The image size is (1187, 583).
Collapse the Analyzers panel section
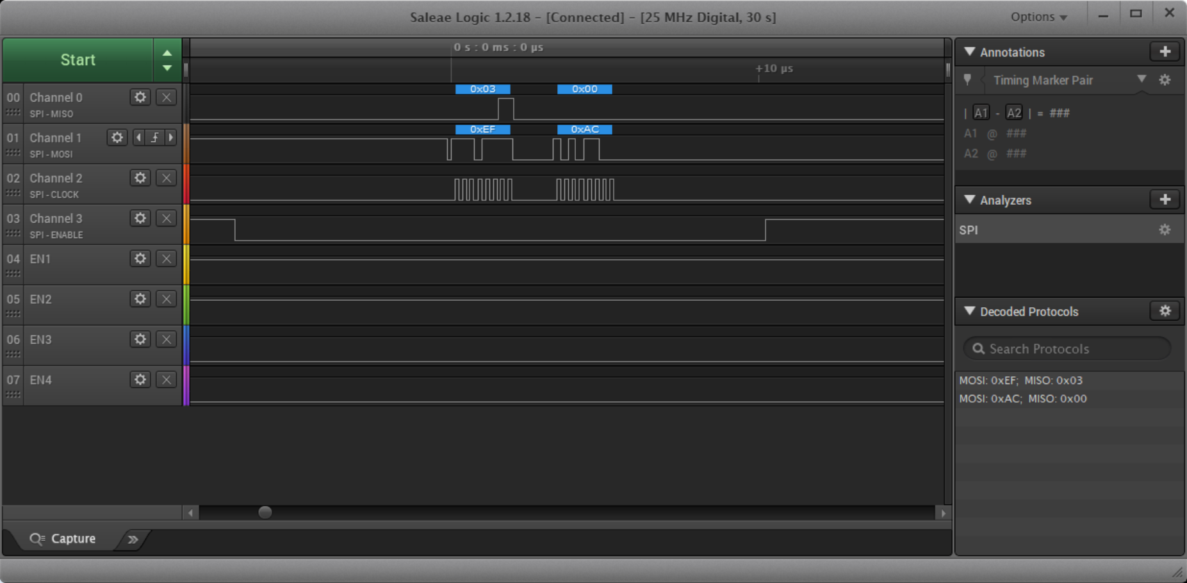tap(970, 200)
